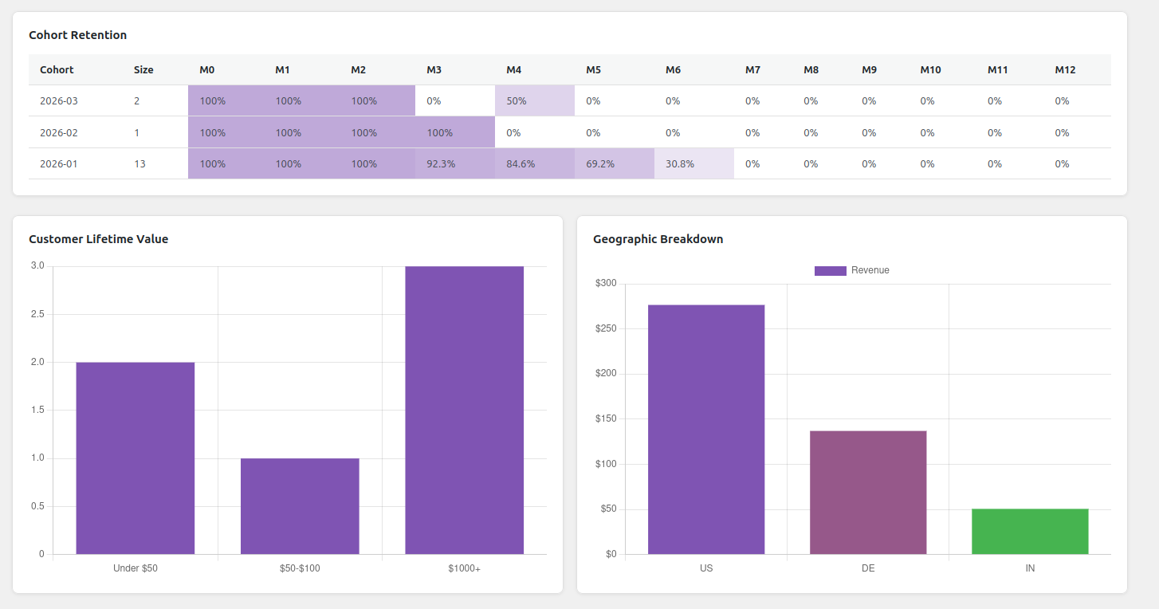Click the Customer Lifetime Value heading

(x=99, y=239)
